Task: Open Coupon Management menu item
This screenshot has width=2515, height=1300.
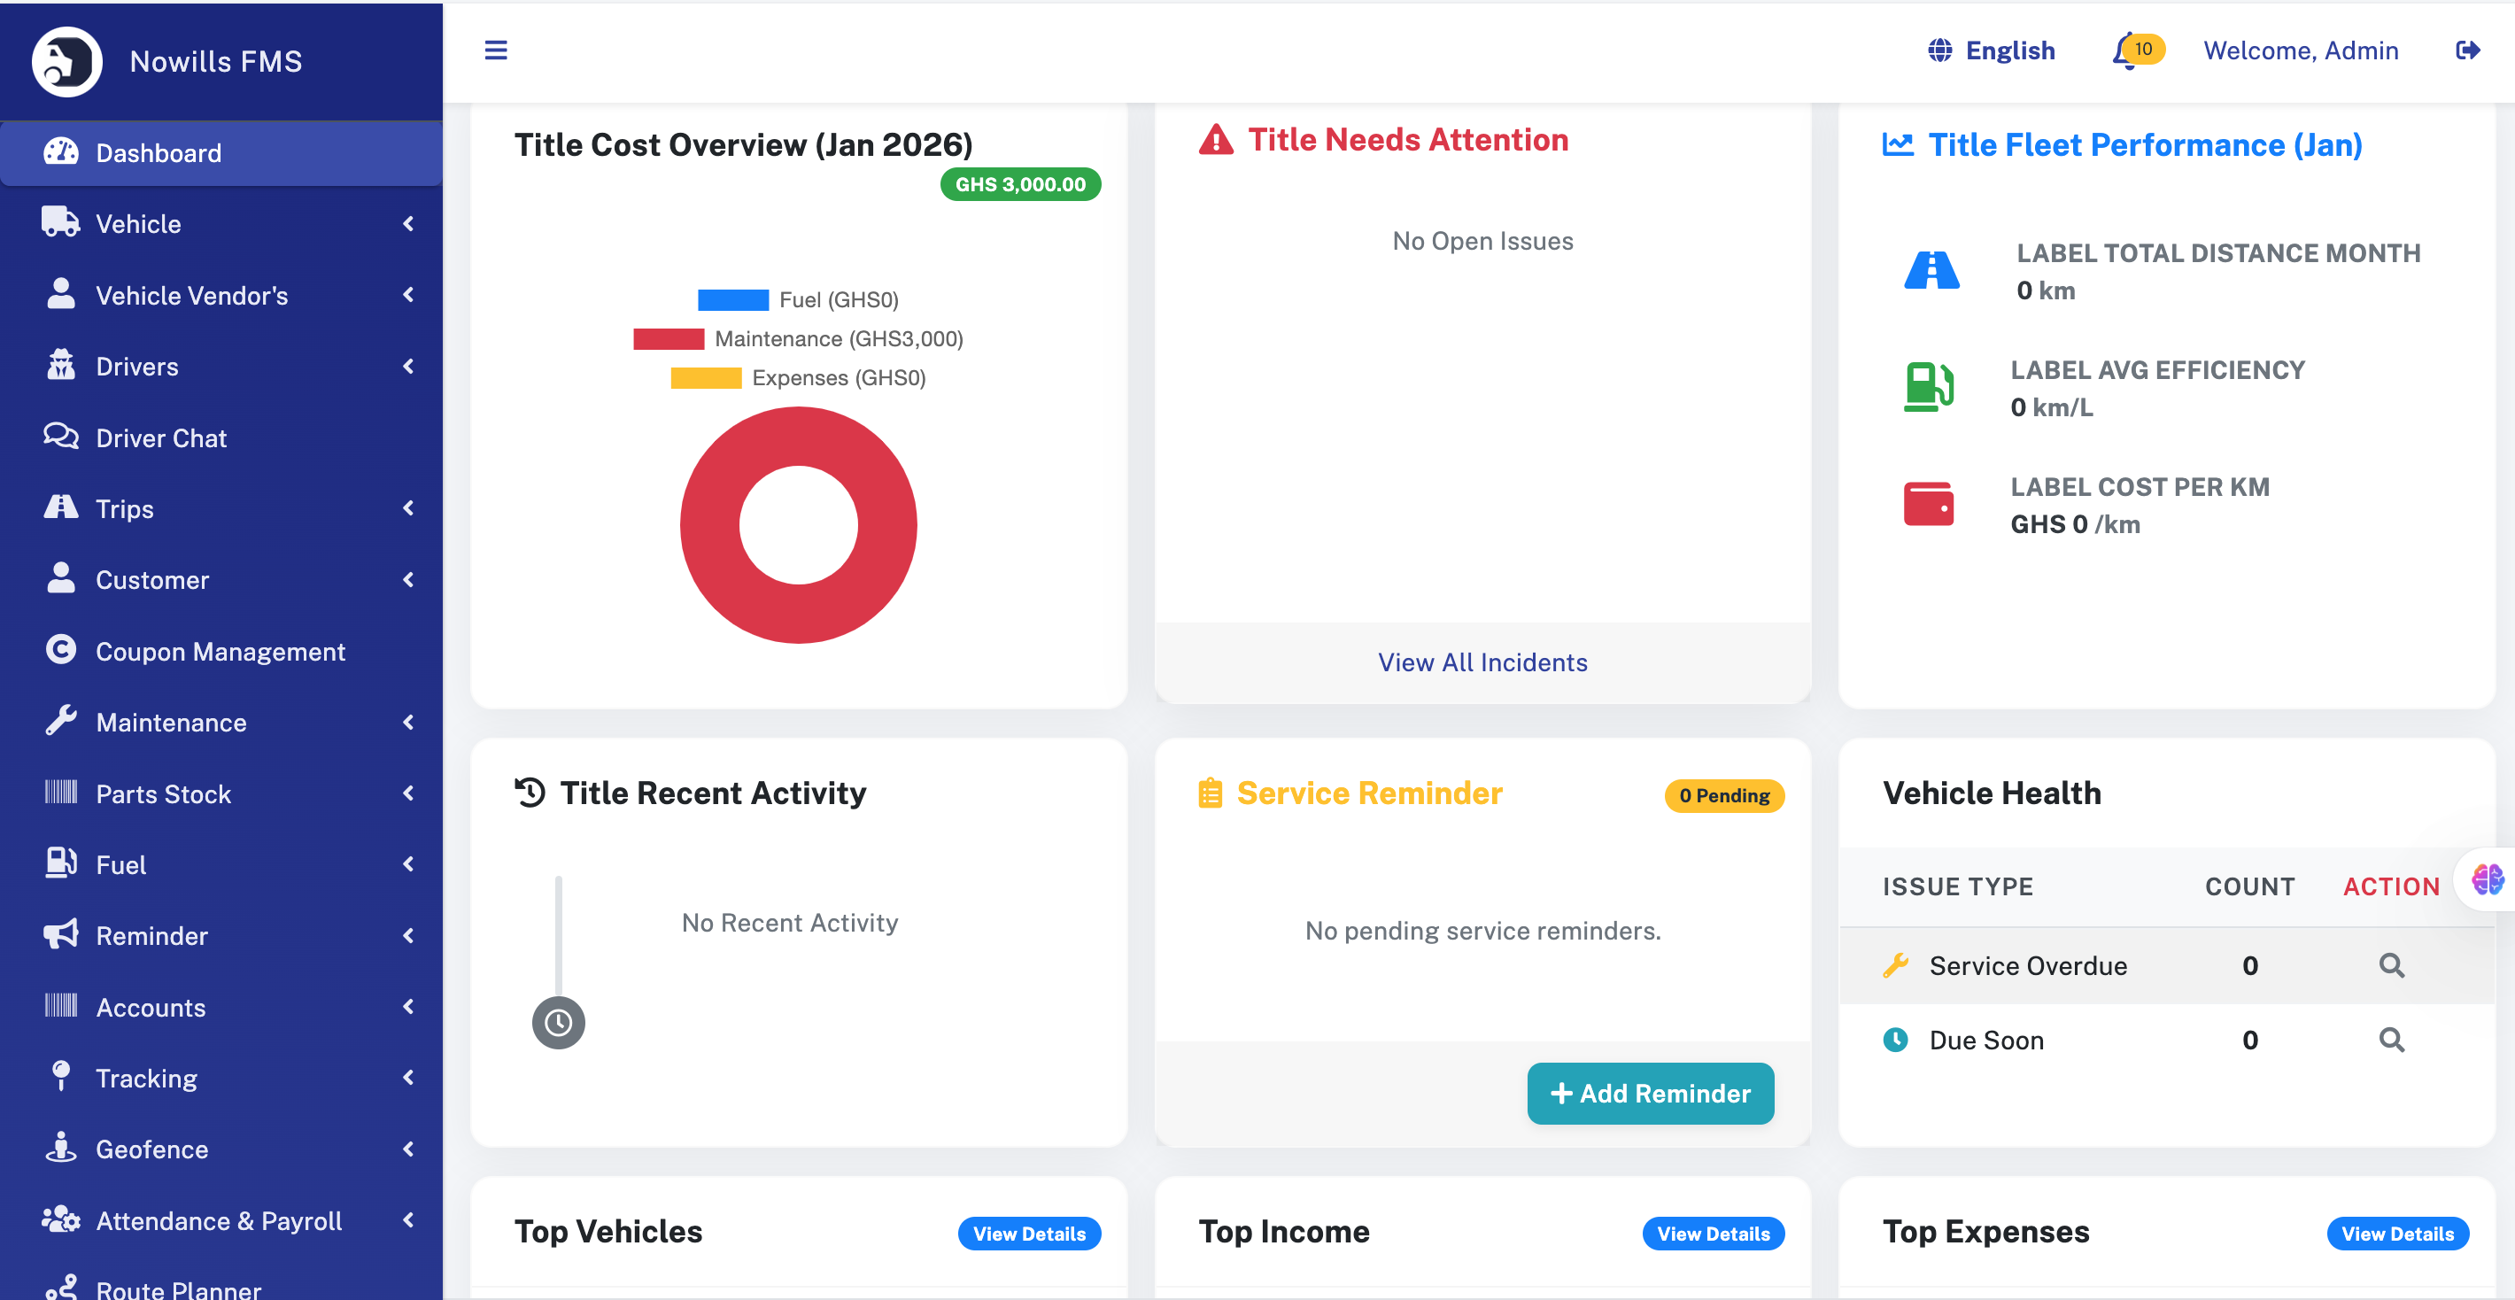Action: [x=220, y=651]
